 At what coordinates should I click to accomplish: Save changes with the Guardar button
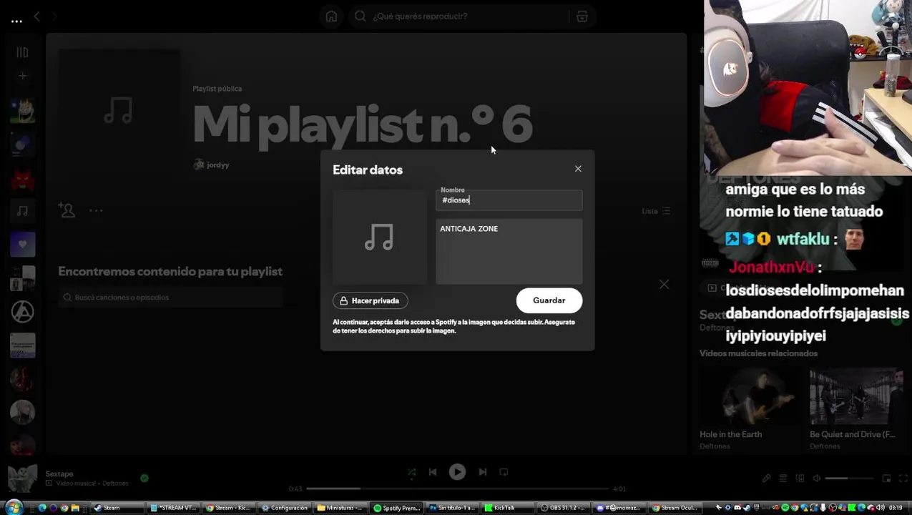pos(549,300)
